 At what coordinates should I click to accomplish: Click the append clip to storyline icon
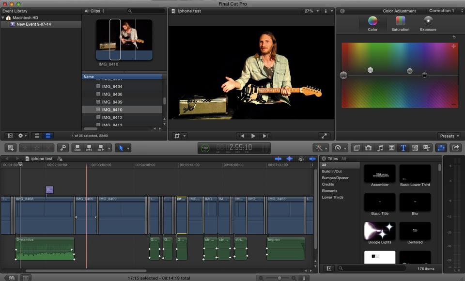click(101, 148)
